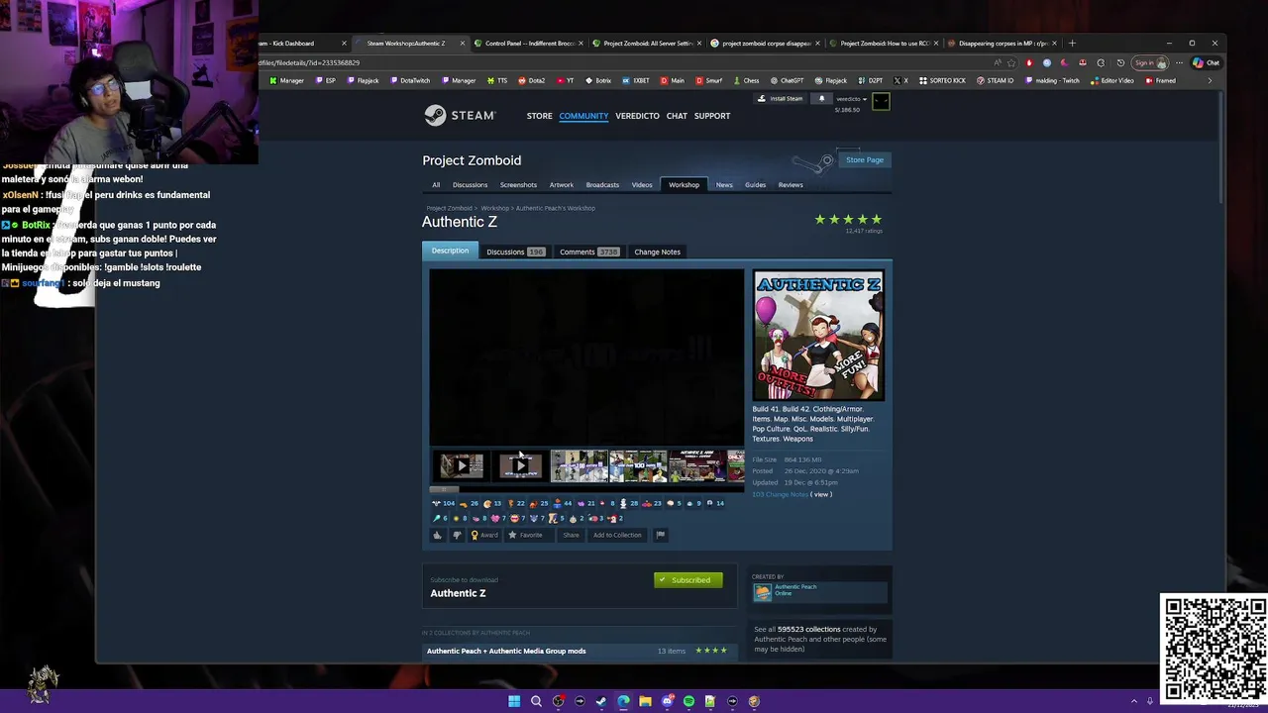Open new browser tab with plus
The height and width of the screenshot is (713, 1268).
(x=1072, y=43)
